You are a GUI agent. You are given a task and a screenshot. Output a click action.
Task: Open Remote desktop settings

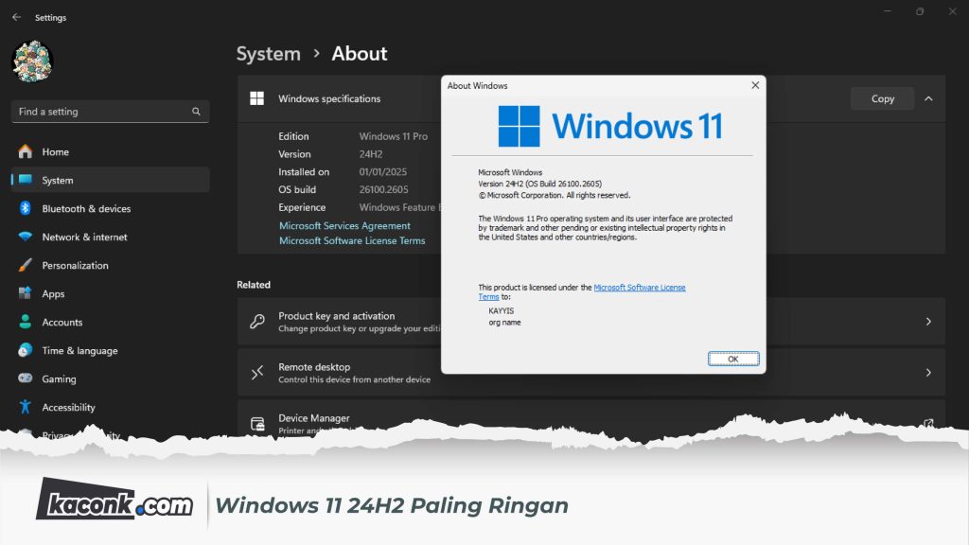pos(590,373)
